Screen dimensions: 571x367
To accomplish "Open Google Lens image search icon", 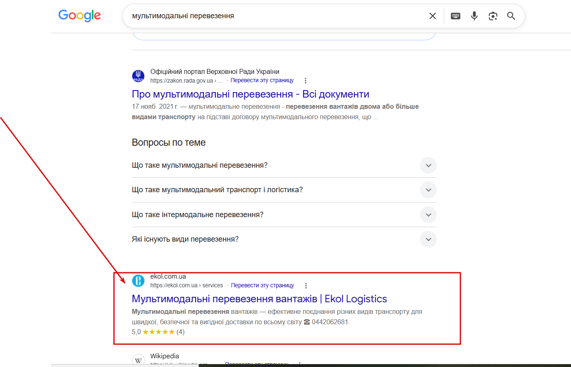I will [x=493, y=16].
